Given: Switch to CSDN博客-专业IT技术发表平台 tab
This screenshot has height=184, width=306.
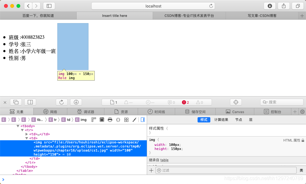Looking at the screenshot, I should tap(189, 16).
